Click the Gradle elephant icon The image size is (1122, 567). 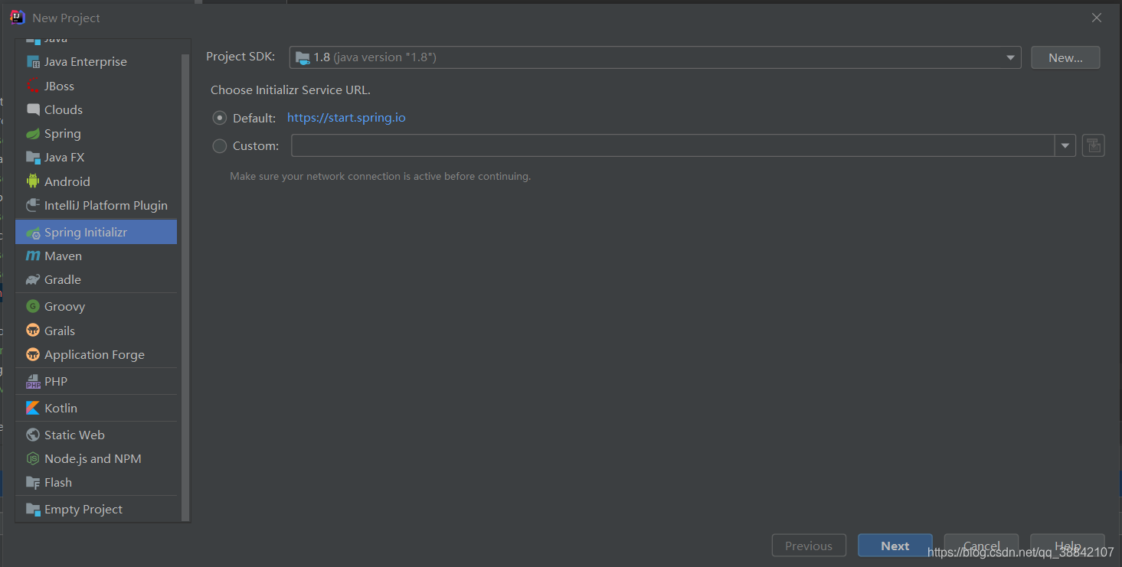tap(33, 279)
